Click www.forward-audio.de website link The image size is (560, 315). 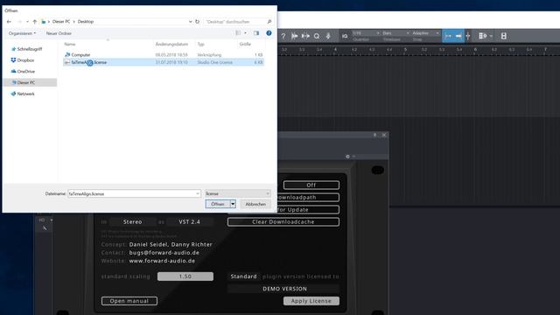tap(162, 261)
